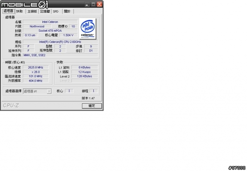Open the 快取 tab
The width and height of the screenshot is (247, 171).
point(20,11)
